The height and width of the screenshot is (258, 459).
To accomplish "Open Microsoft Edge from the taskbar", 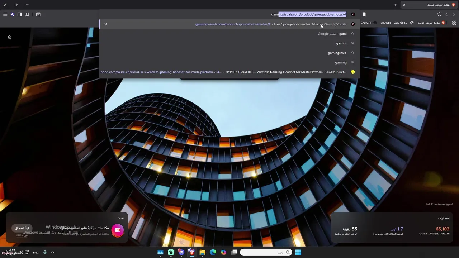I will coord(213,252).
